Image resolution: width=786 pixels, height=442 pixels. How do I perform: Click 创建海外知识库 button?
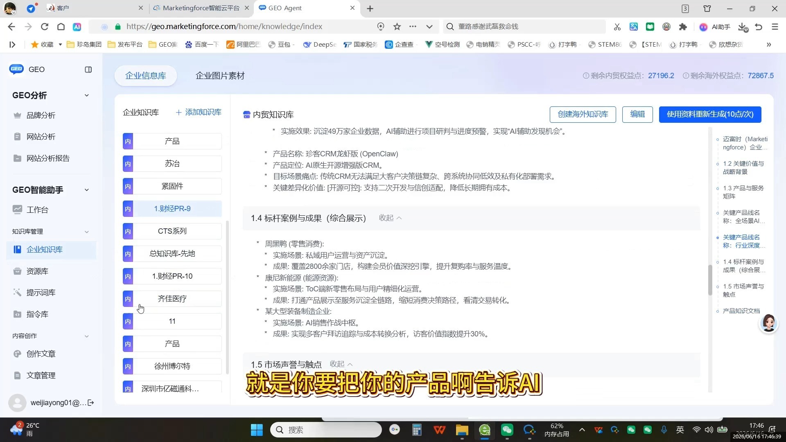[x=583, y=114]
